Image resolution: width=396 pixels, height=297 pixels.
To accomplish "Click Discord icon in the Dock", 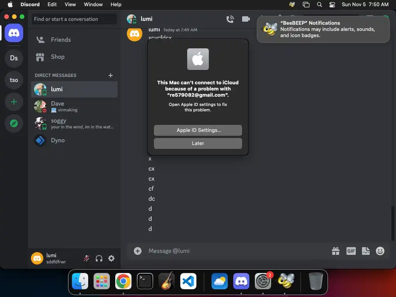I will coord(241,281).
